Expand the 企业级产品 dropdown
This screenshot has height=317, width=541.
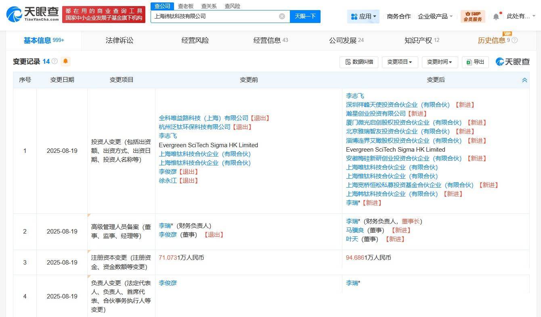click(435, 17)
